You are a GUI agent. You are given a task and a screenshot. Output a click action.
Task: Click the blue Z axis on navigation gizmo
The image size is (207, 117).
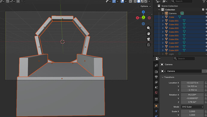pos(143,12)
